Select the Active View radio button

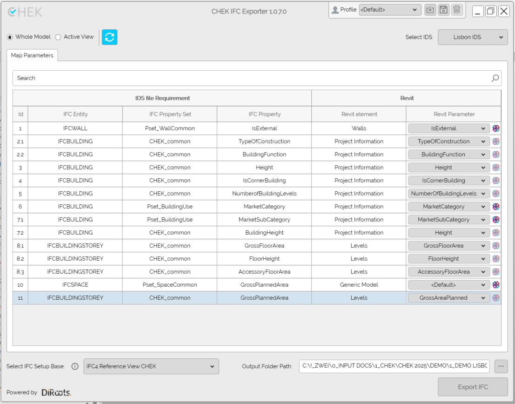(x=58, y=37)
